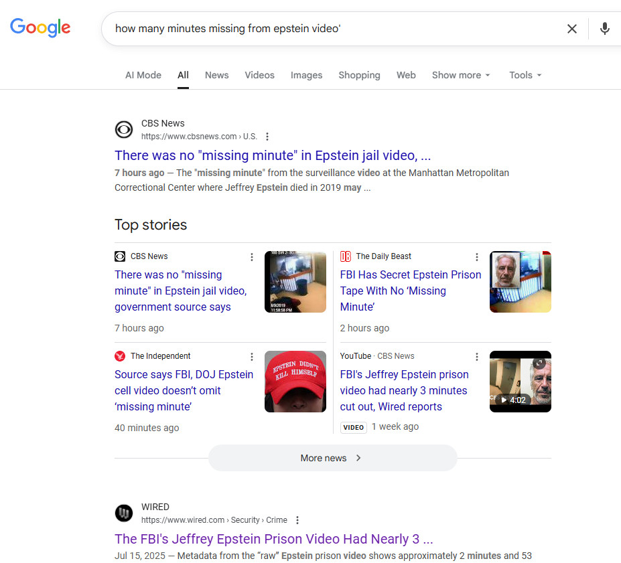Viewport: 621px width, 563px height.
Task: Click the red hat thumbnail
Action: [x=295, y=382]
